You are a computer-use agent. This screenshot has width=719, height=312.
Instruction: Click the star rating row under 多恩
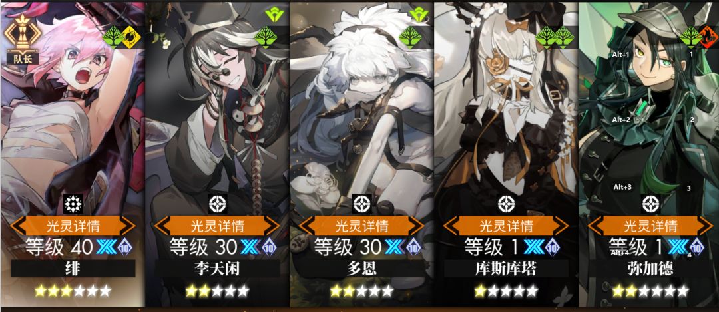(x=361, y=291)
